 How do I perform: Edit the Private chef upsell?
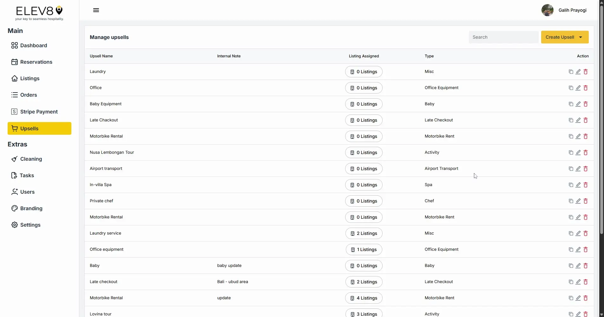(x=578, y=201)
